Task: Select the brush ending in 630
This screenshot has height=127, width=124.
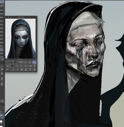Action: tap(2, 14)
